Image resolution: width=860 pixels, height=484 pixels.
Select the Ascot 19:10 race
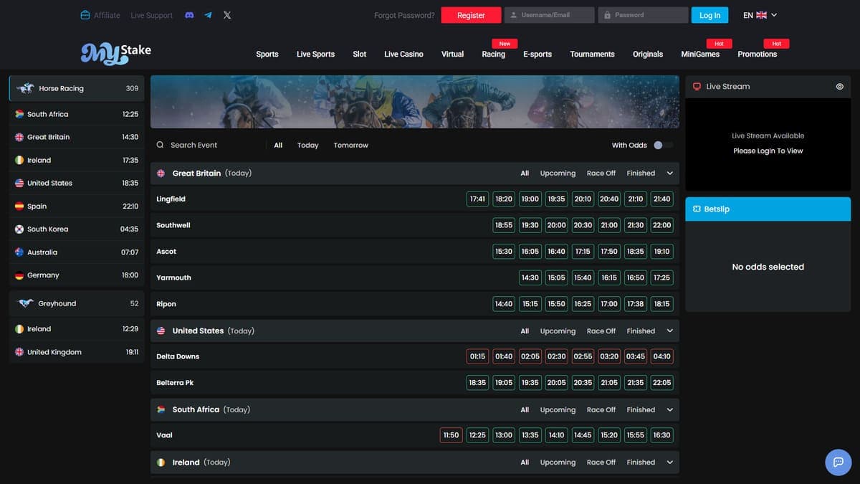click(661, 252)
